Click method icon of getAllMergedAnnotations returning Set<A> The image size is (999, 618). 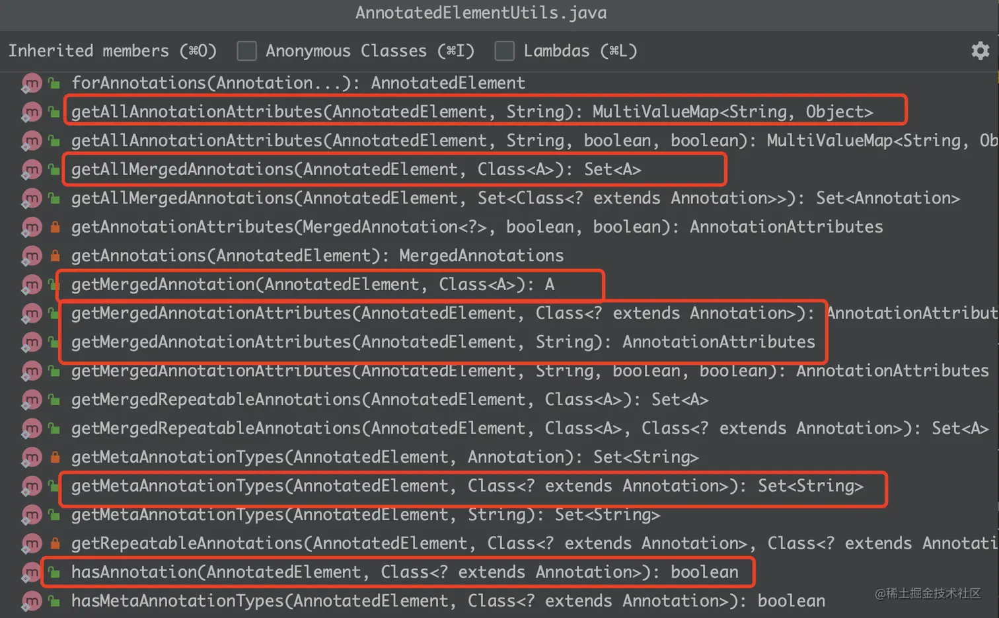coord(32,169)
